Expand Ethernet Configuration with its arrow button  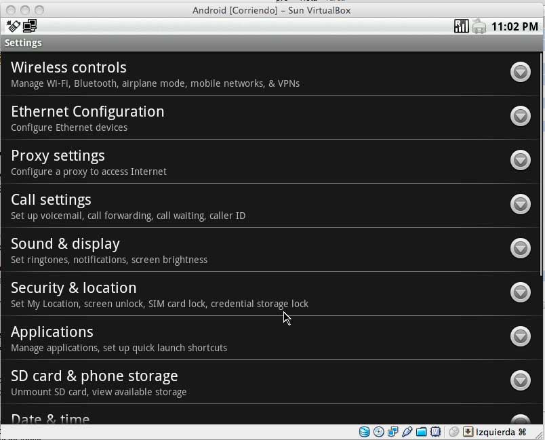(521, 116)
